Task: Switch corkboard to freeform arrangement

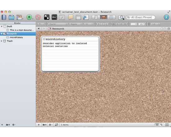Action: click(x=161, y=125)
